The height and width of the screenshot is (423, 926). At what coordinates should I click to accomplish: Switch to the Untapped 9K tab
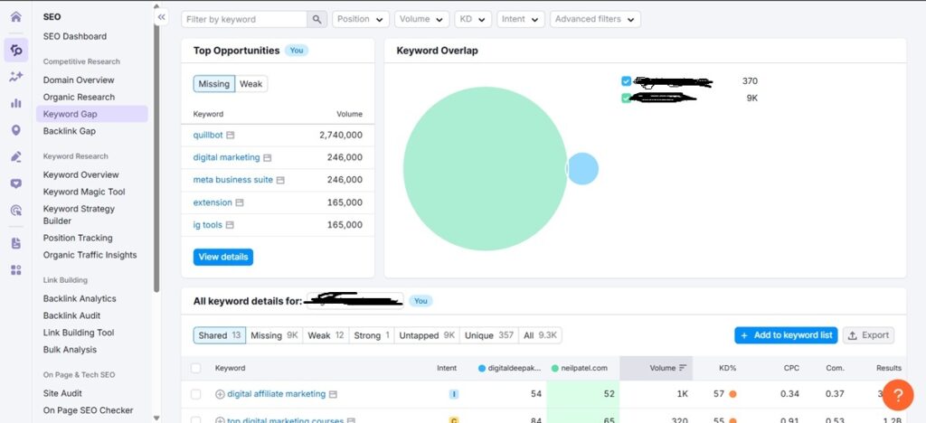tap(427, 335)
